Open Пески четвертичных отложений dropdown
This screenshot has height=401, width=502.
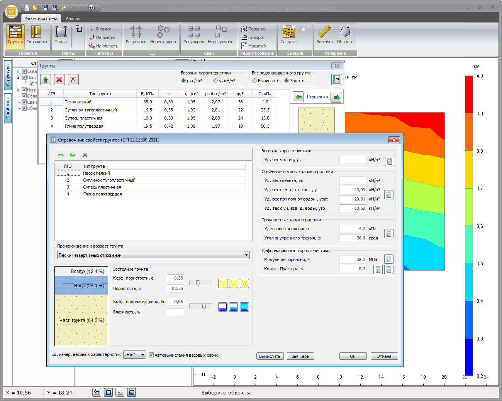[154, 255]
